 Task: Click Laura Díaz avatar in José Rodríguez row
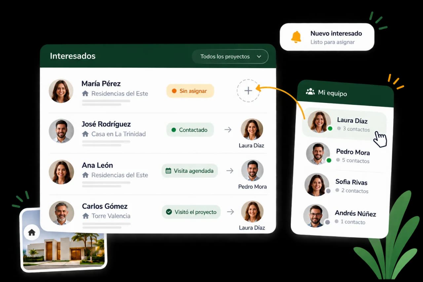pos(252,130)
